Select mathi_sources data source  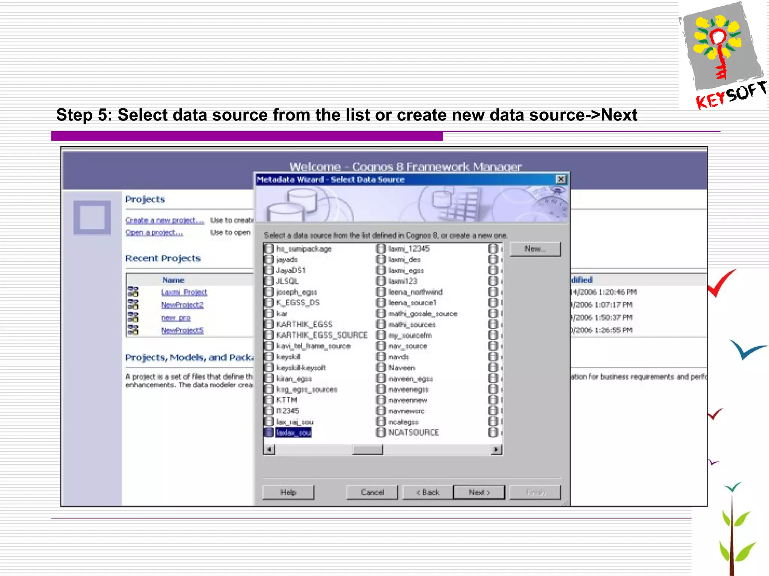(x=412, y=324)
